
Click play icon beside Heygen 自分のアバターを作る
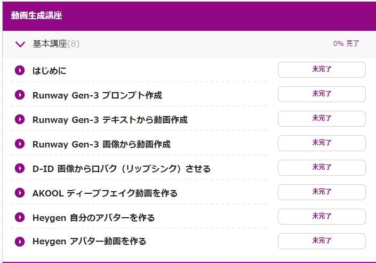(20, 217)
